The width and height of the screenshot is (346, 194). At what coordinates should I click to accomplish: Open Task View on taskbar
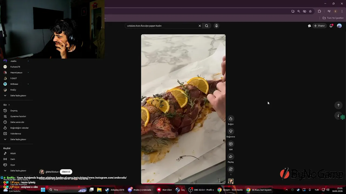[x=91, y=190]
